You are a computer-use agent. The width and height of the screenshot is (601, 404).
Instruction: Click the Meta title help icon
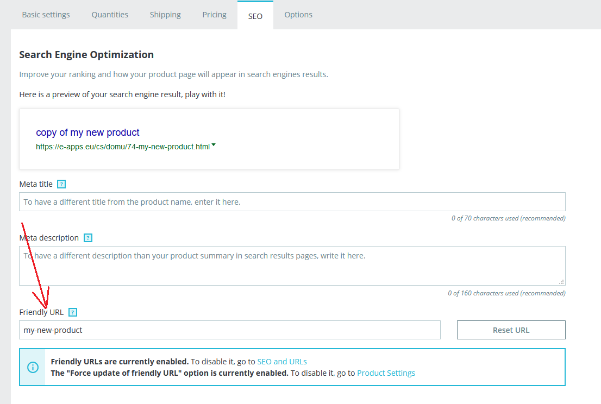[61, 184]
